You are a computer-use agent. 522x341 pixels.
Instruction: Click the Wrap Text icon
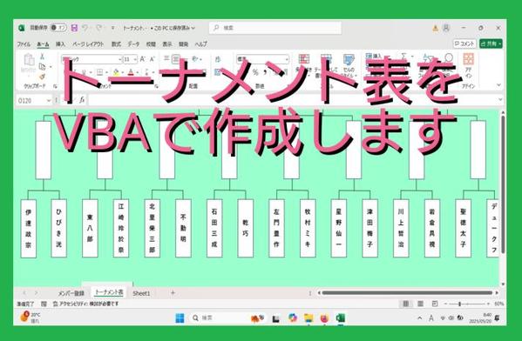pyautogui.click(x=218, y=59)
